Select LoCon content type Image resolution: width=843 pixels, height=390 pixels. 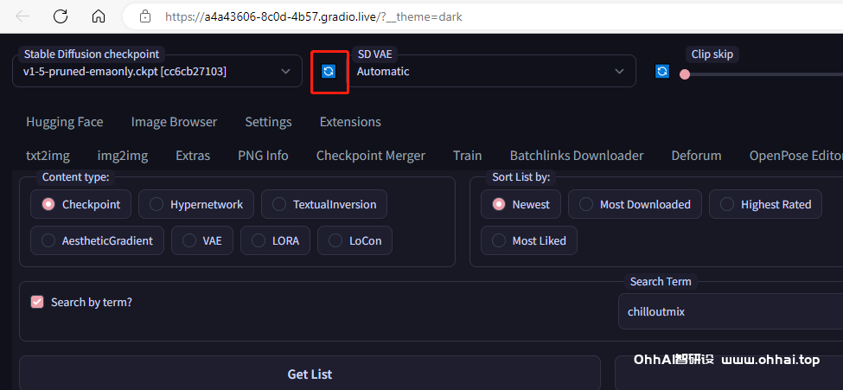point(354,240)
